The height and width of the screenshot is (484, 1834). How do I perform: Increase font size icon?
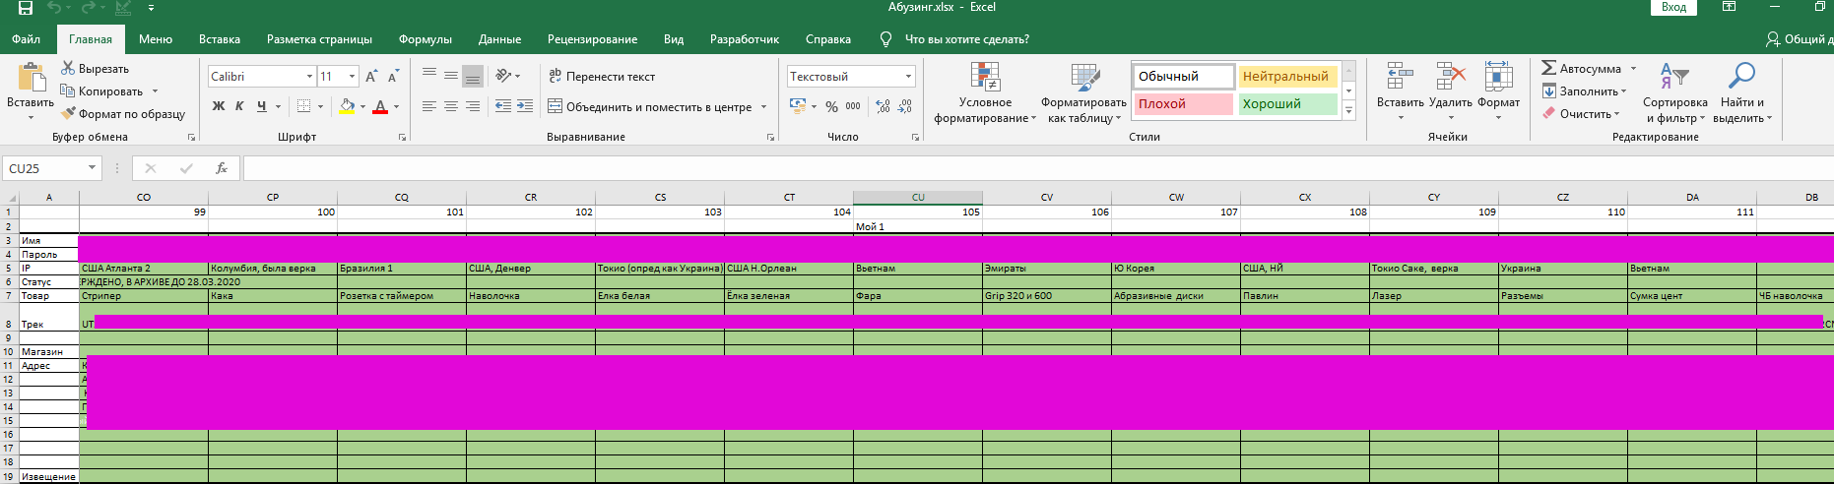371,76
